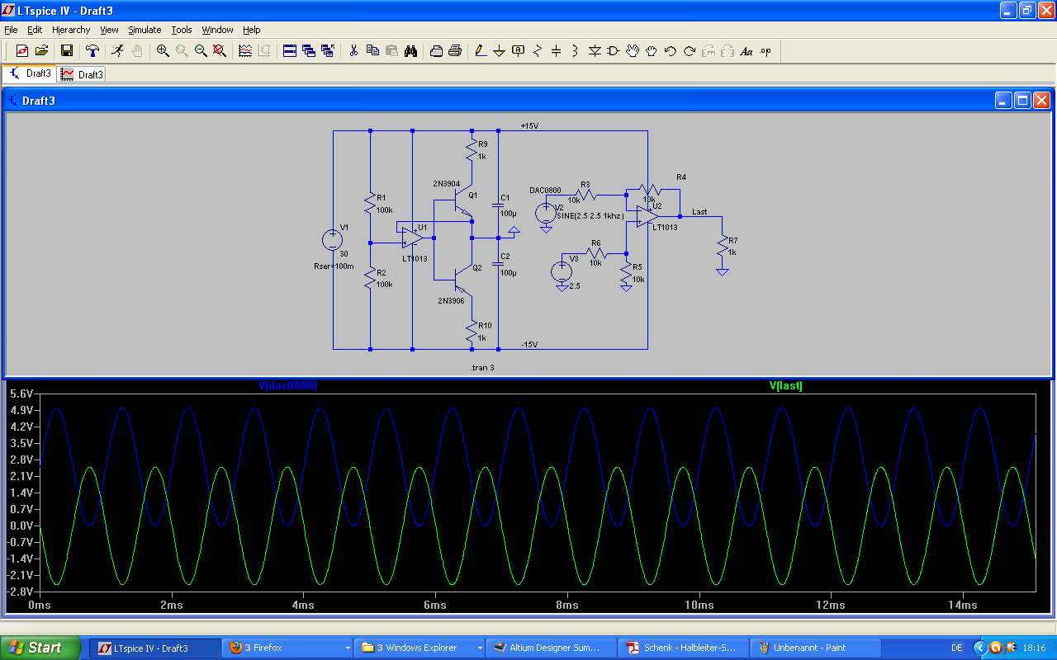Open the Edit menu
1057x660 pixels.
click(35, 30)
